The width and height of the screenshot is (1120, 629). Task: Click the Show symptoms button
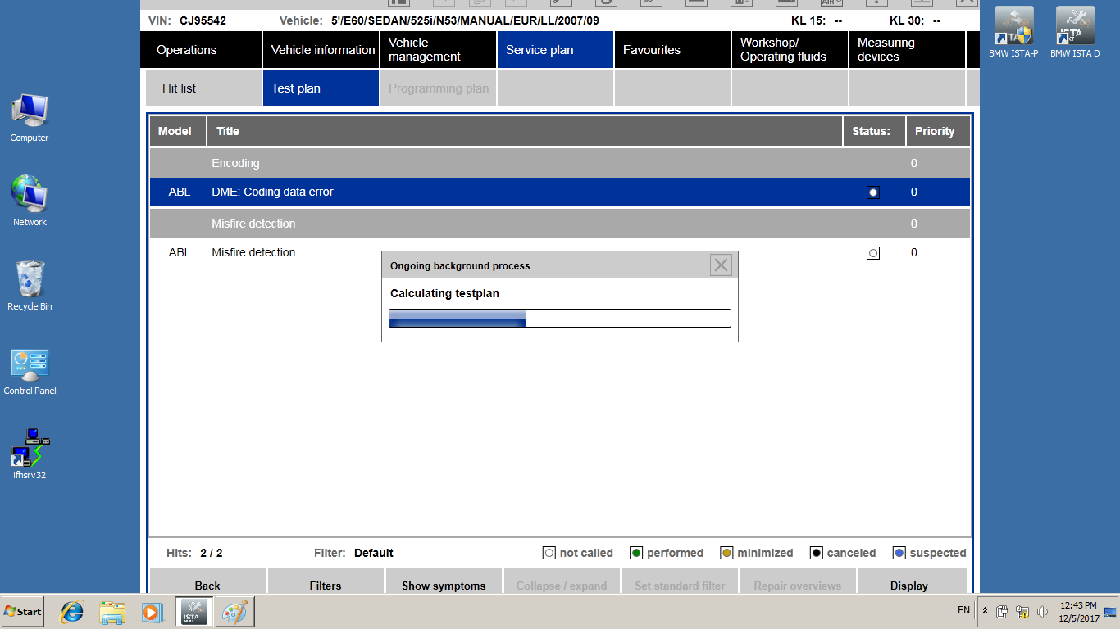(443, 585)
